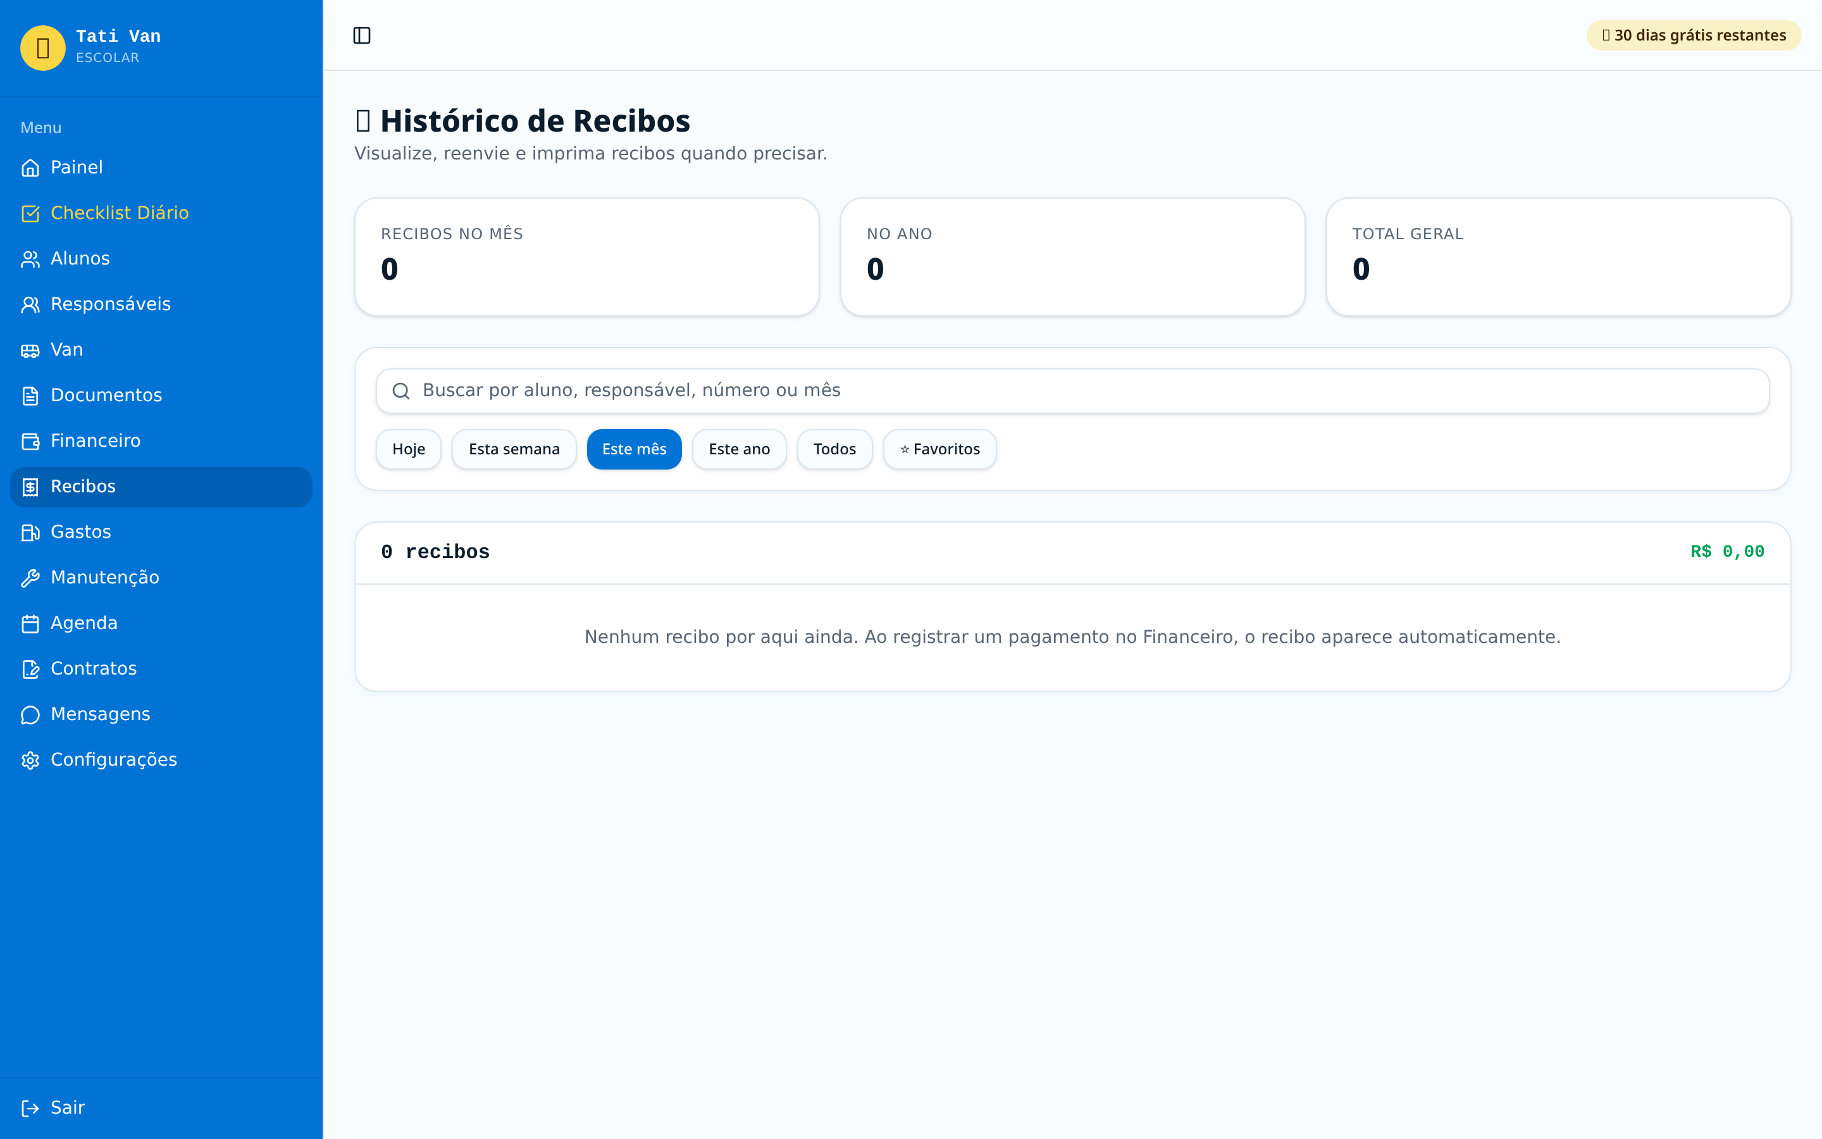Click the Recibos no mês card
The image size is (1822, 1139).
pyautogui.click(x=586, y=257)
